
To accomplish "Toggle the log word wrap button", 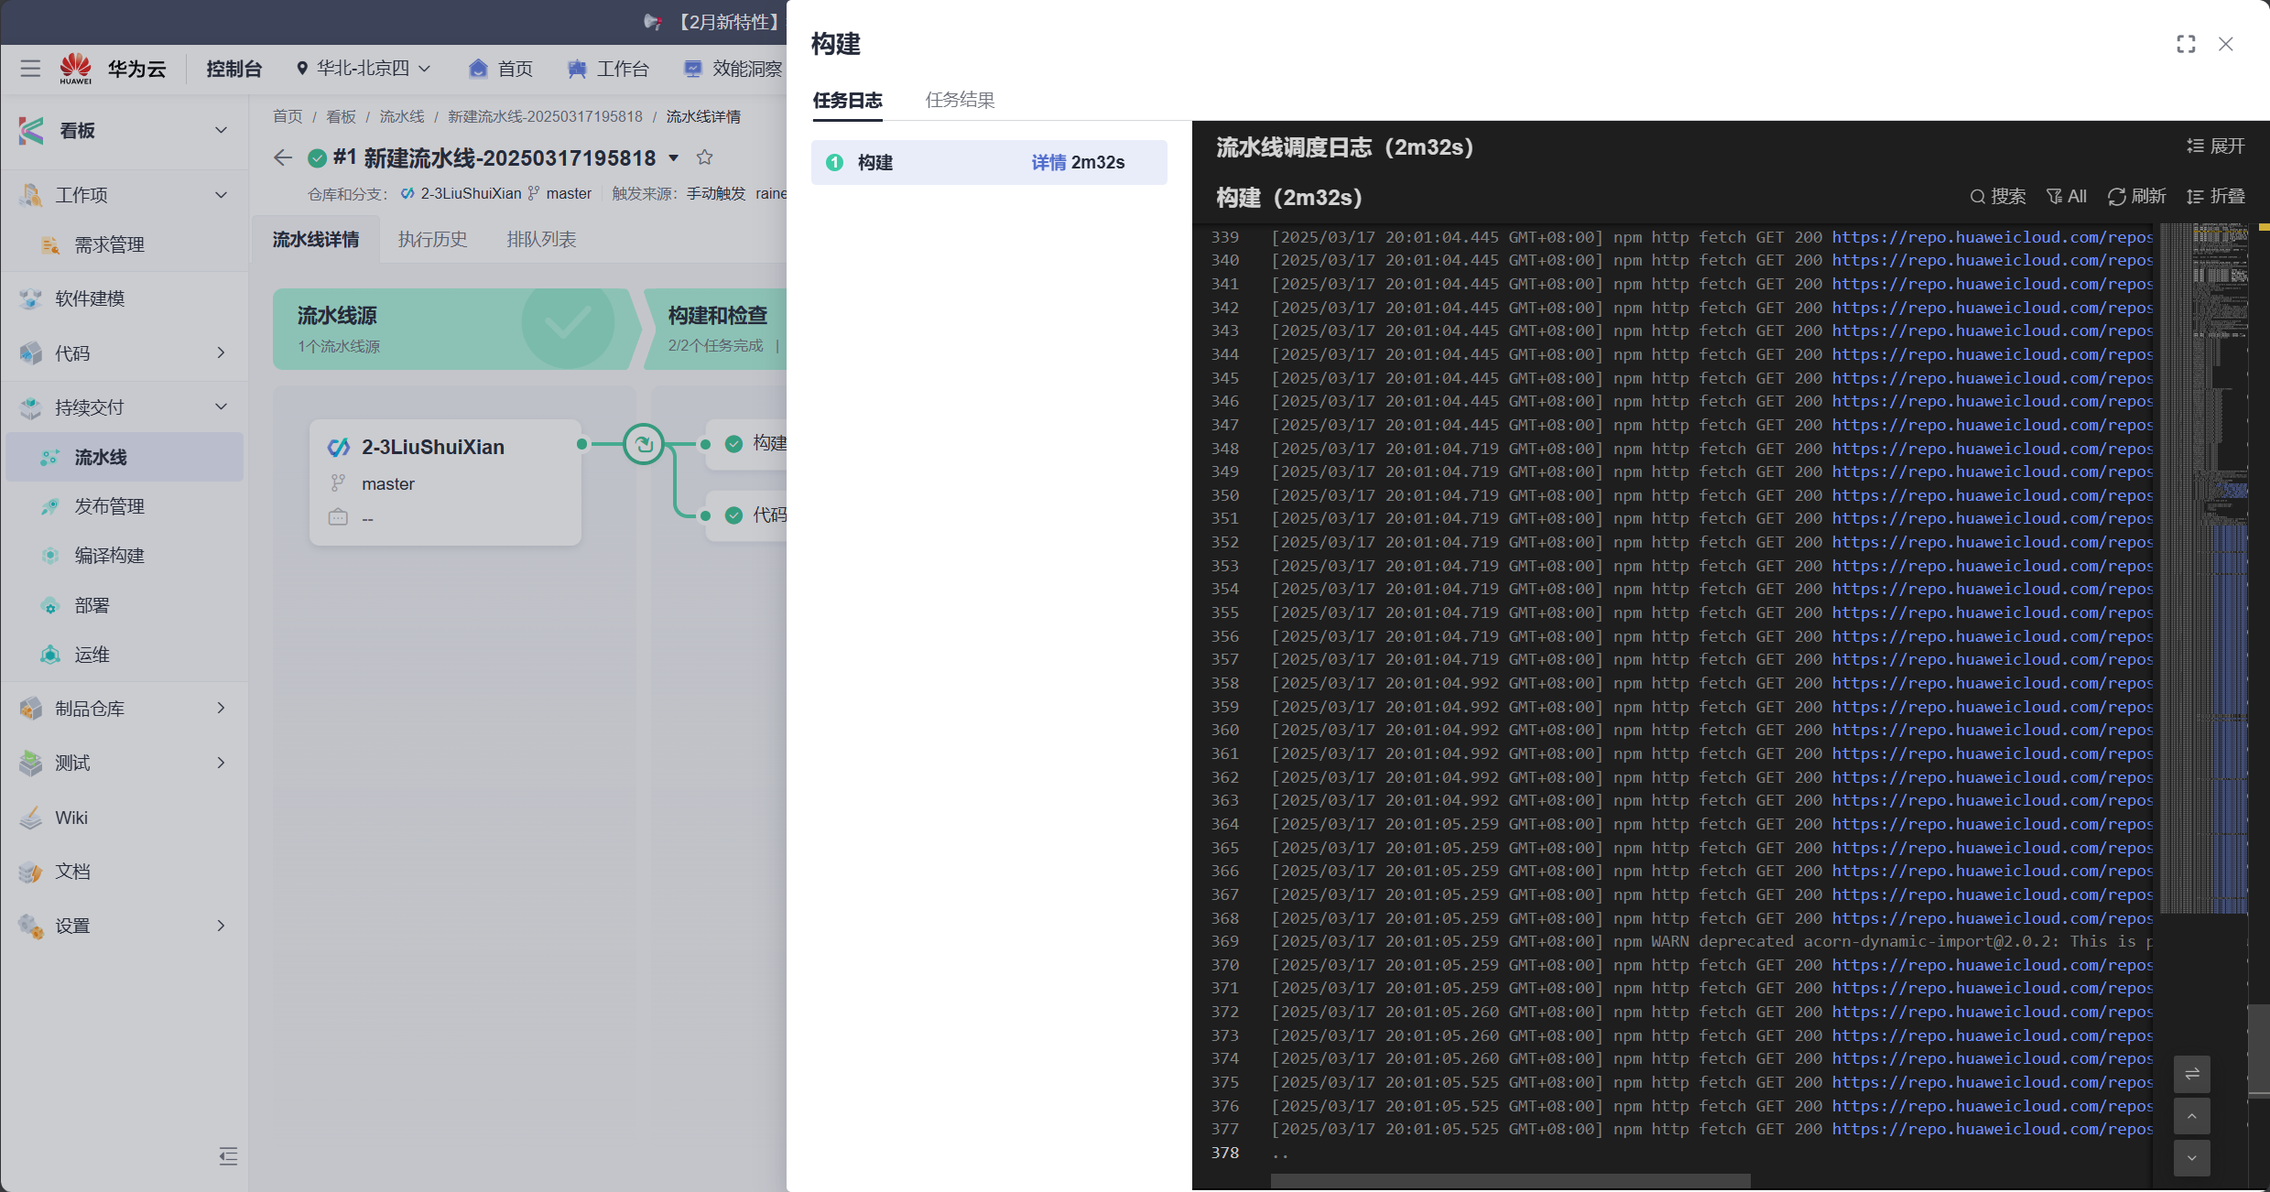I will click(x=2191, y=1074).
